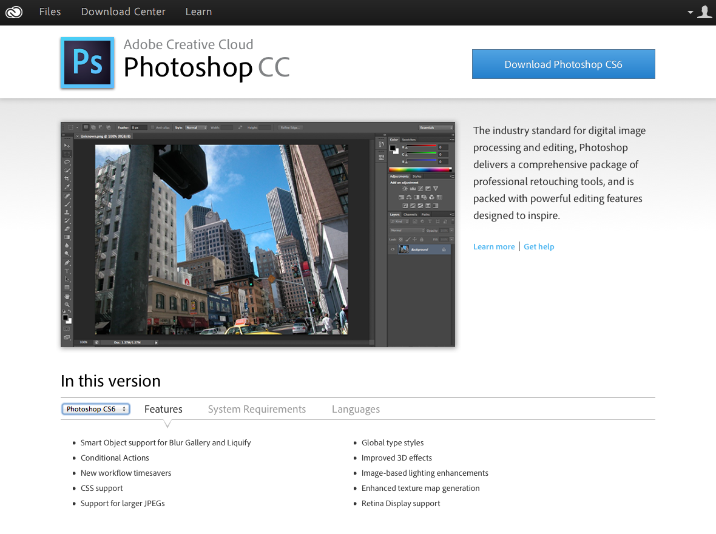The height and width of the screenshot is (534, 716).
Task: Select the Healing Brush tool in preview
Action: tap(67, 196)
